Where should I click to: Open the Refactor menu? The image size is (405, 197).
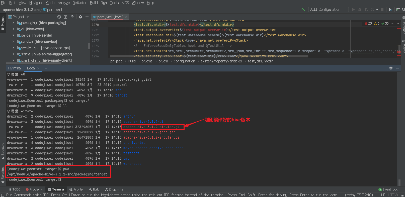tap(79, 3)
